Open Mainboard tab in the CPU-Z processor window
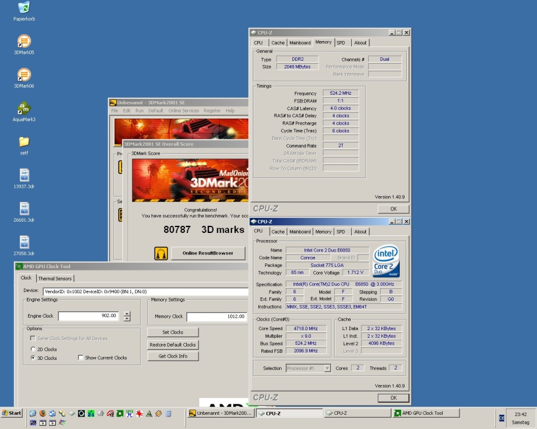537x429 pixels. [300, 232]
